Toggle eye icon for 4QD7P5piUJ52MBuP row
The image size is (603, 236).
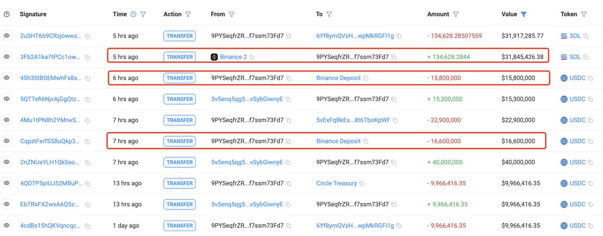[x=7, y=183]
